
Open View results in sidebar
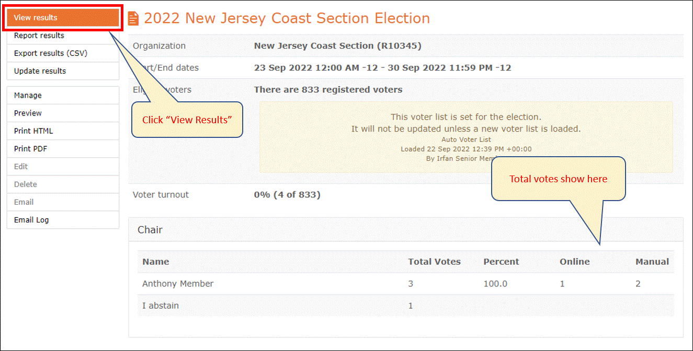coord(63,18)
